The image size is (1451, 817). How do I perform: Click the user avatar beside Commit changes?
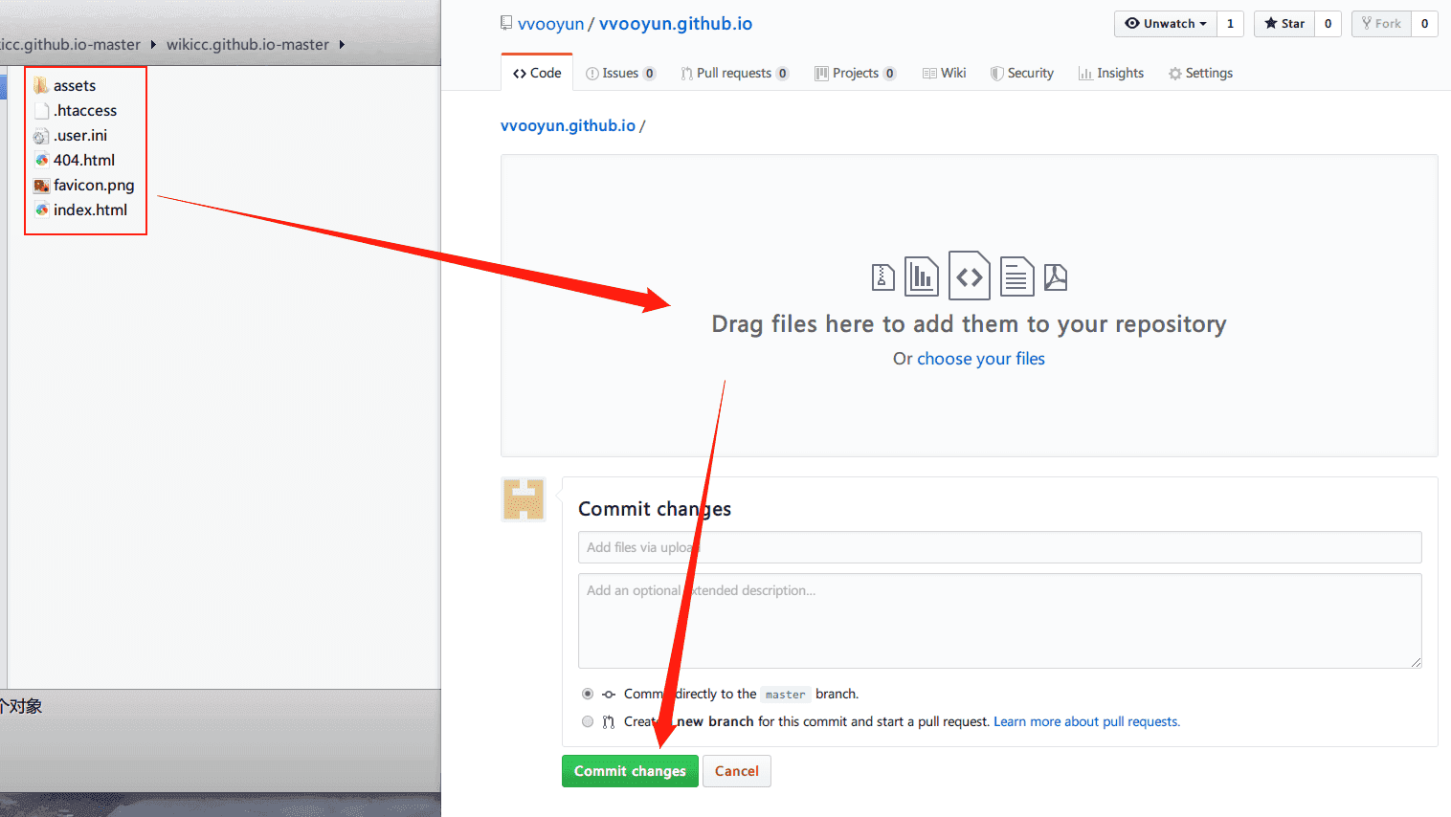pos(524,499)
